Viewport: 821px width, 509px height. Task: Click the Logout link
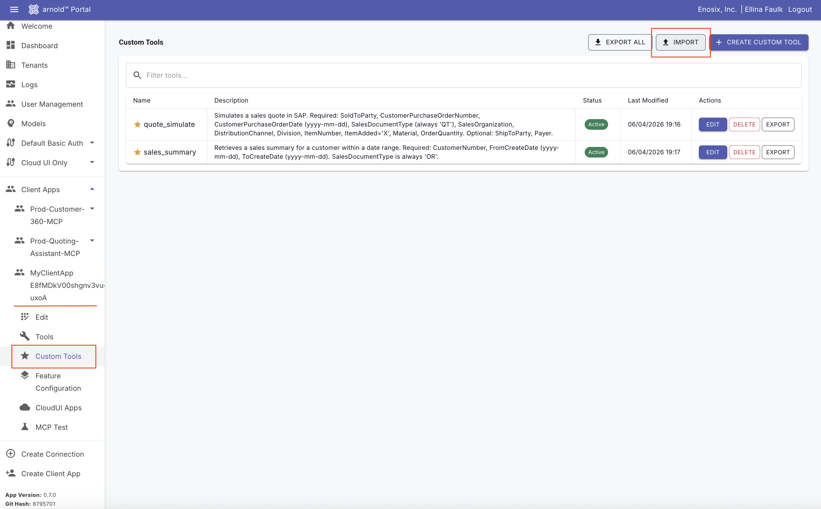point(800,9)
